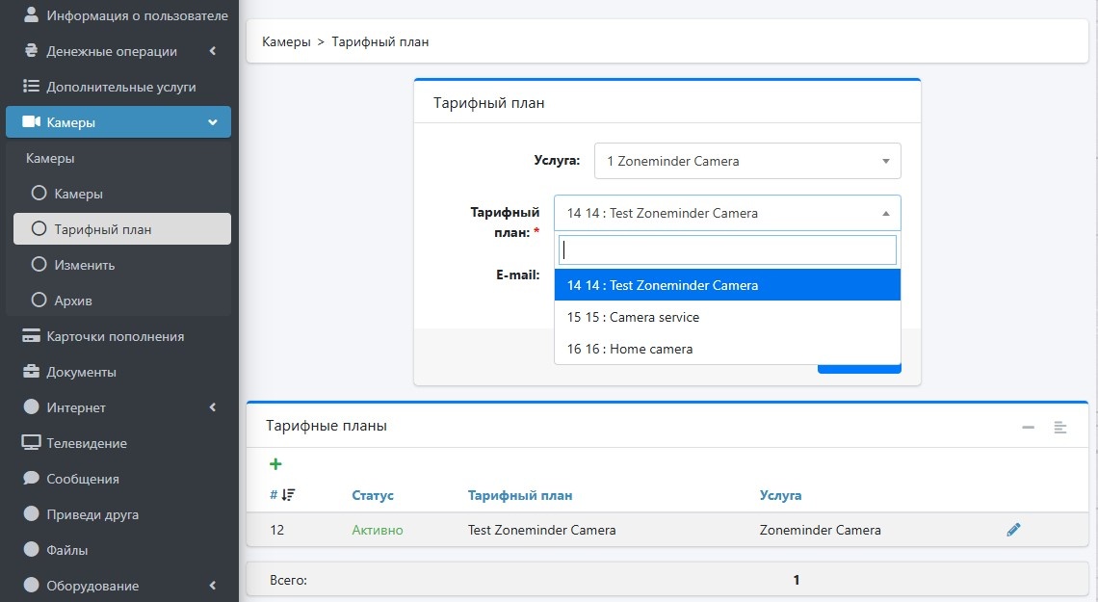Collapse the Камеры menu chevron

point(213,122)
